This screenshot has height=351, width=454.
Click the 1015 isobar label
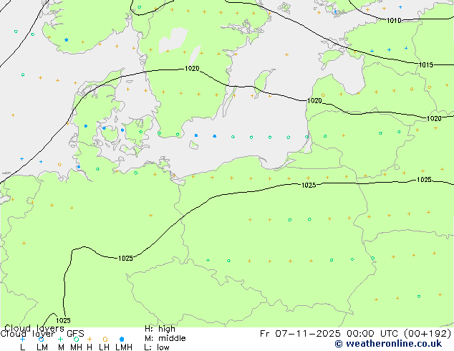coord(425,65)
